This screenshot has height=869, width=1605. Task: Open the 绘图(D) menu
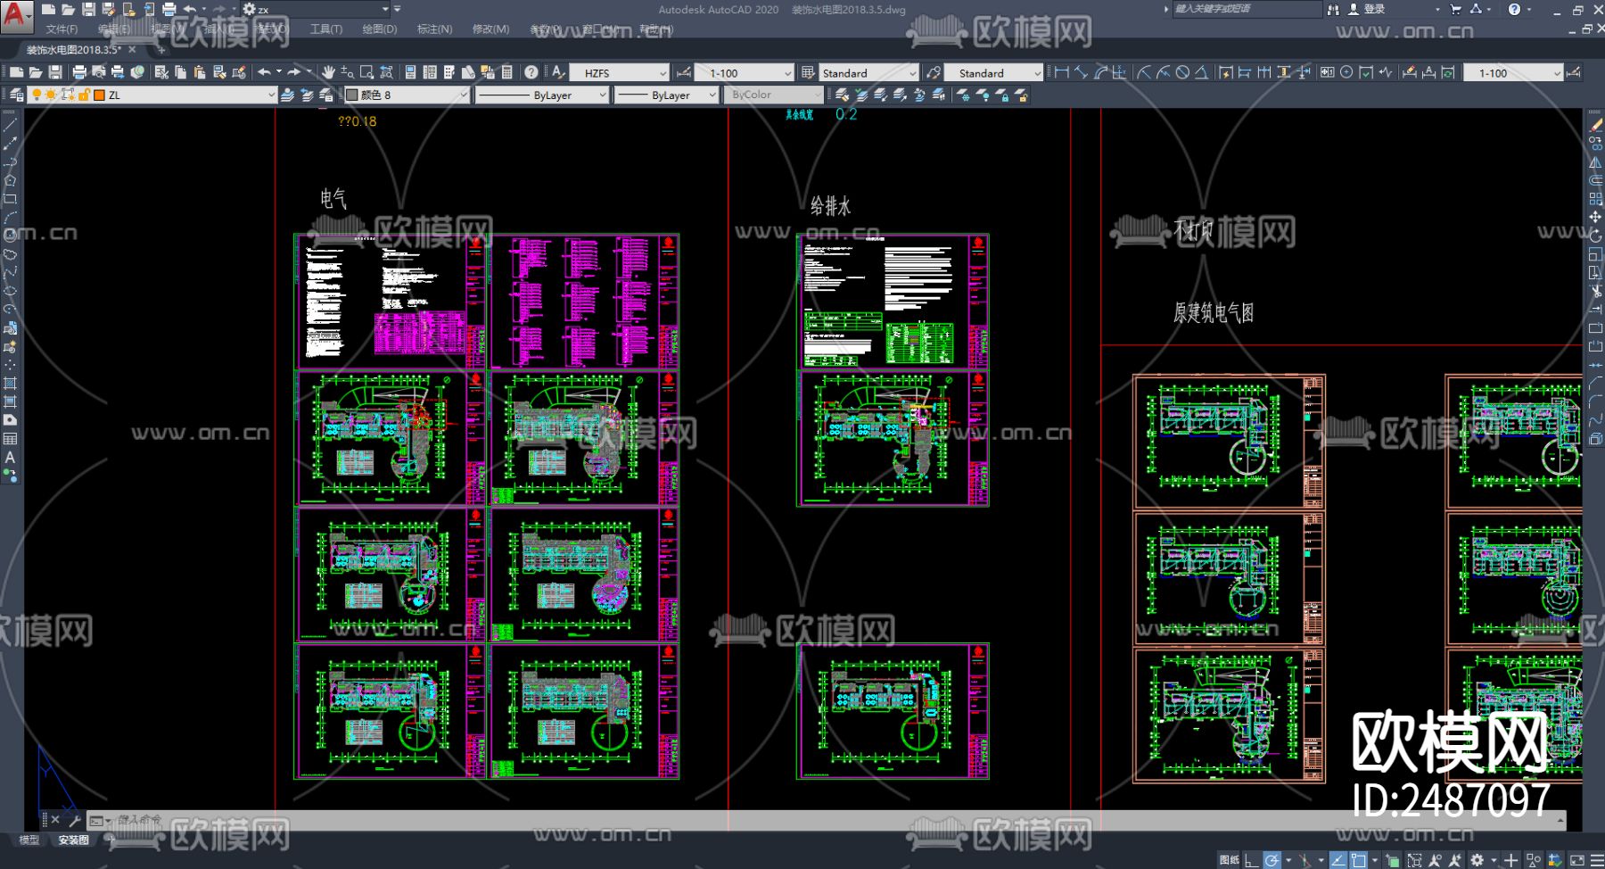pos(380,29)
